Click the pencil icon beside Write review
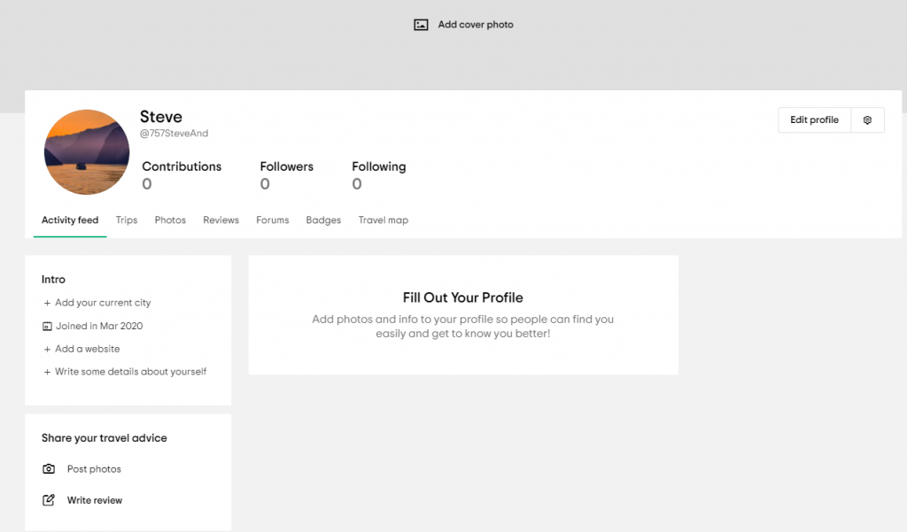907x532 pixels. tap(49, 500)
